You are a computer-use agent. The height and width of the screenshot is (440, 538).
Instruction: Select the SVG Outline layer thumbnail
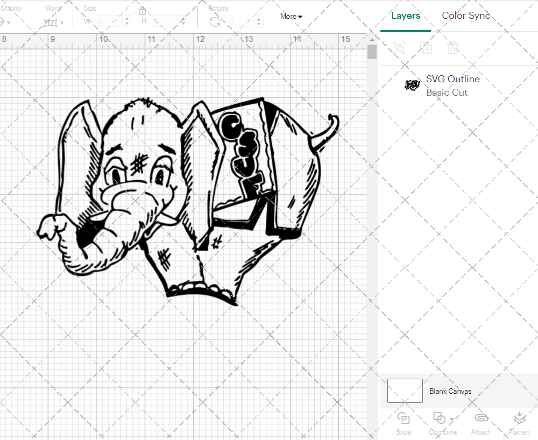[412, 85]
